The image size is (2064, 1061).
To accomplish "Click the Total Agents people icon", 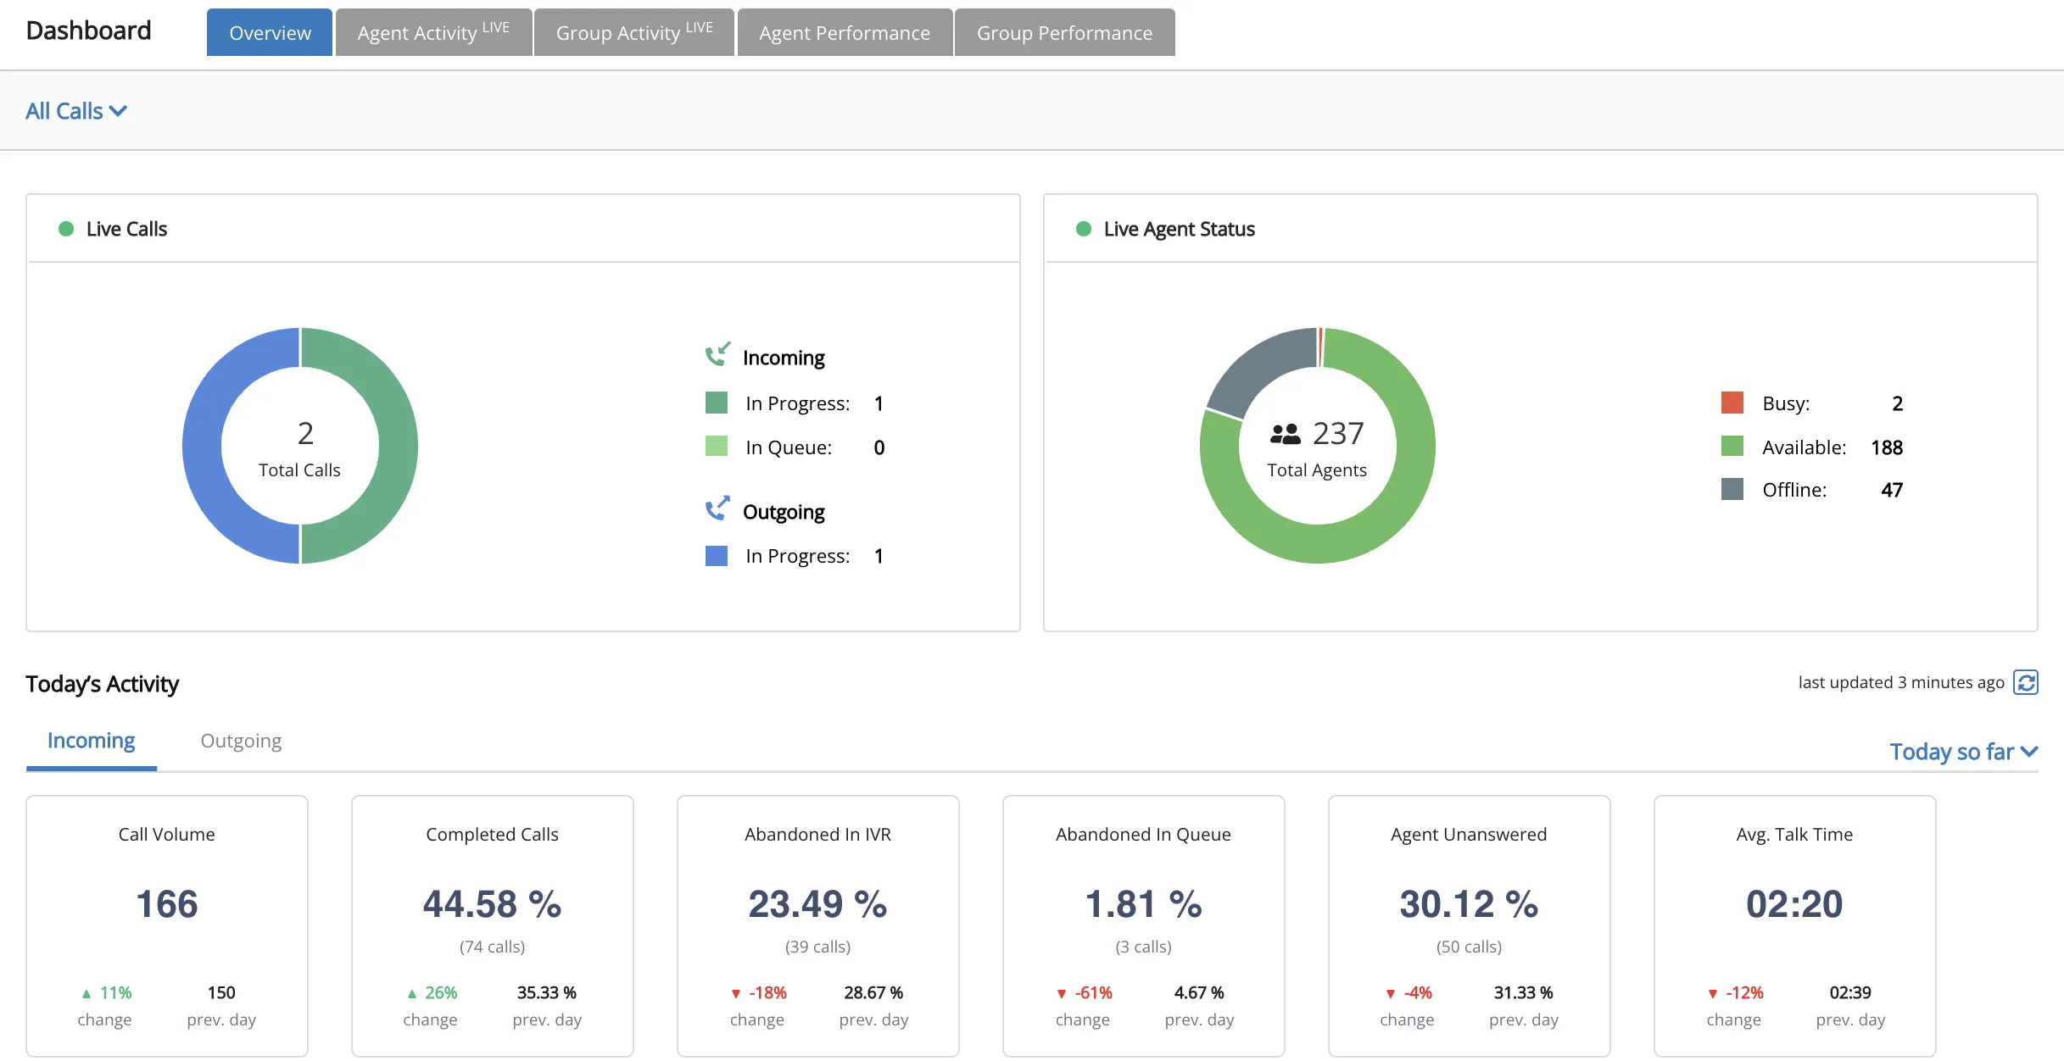I will (x=1285, y=434).
